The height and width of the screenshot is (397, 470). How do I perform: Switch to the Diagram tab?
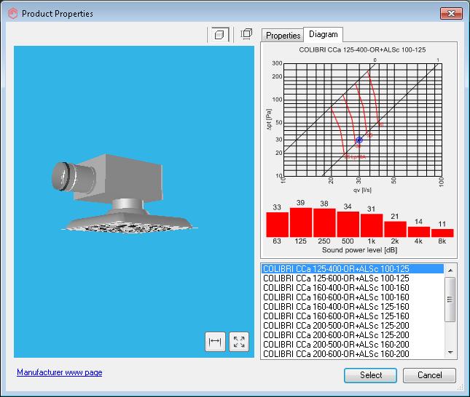(323, 34)
